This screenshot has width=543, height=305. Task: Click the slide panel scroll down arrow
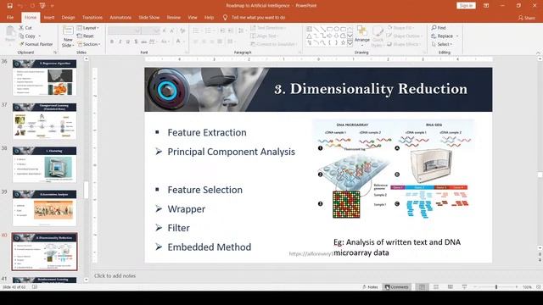[87, 280]
